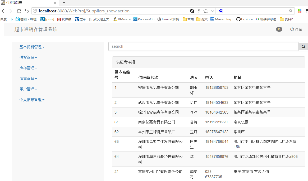The image size is (308, 181).
Task: Open the 用户管理 menu
Action: pyautogui.click(x=28, y=89)
